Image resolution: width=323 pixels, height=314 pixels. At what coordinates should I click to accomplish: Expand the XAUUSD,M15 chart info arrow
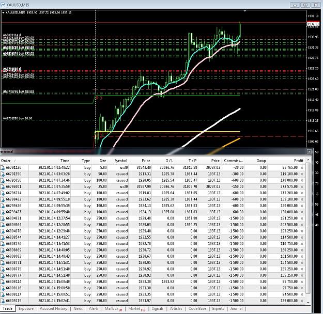(3, 12)
